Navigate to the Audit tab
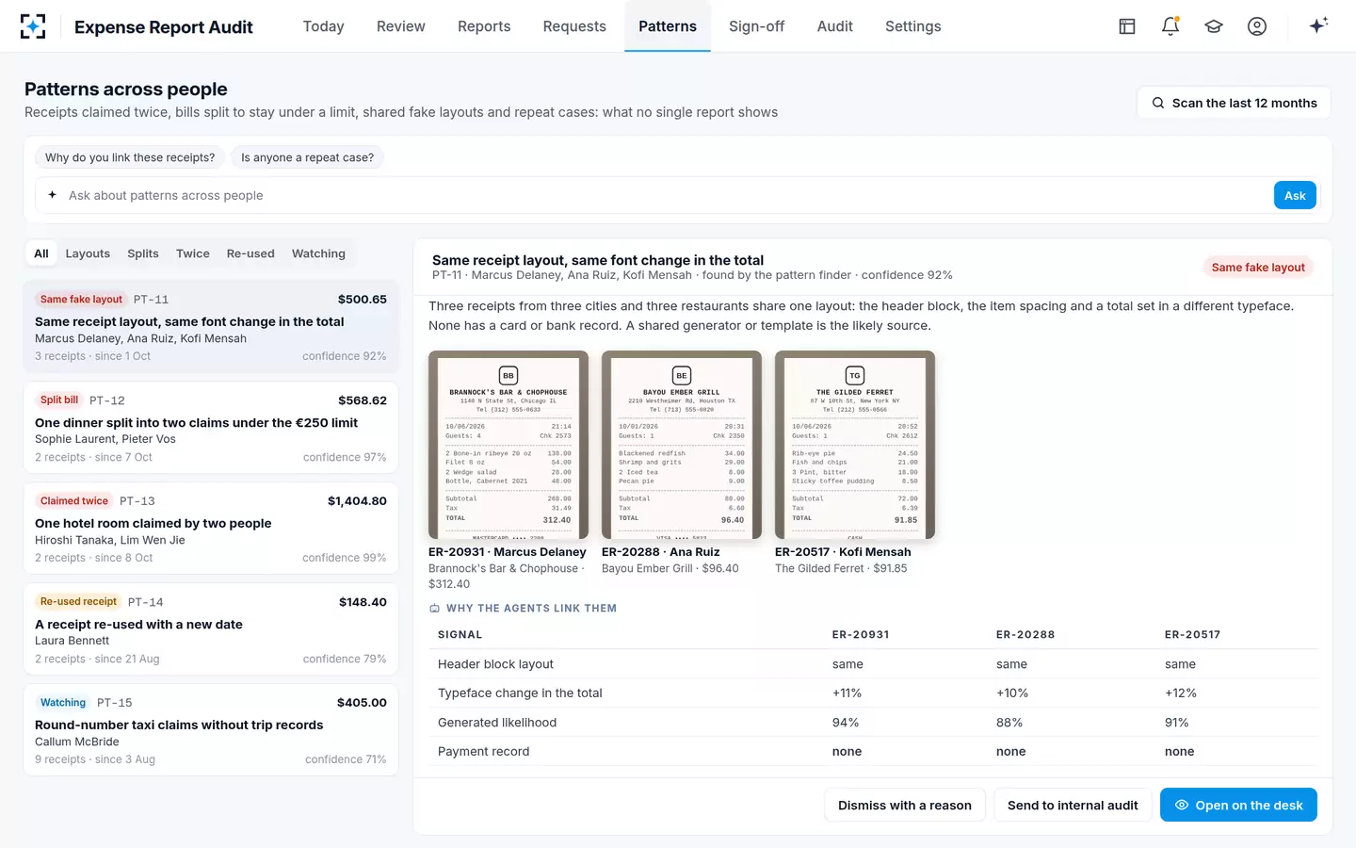 click(835, 26)
